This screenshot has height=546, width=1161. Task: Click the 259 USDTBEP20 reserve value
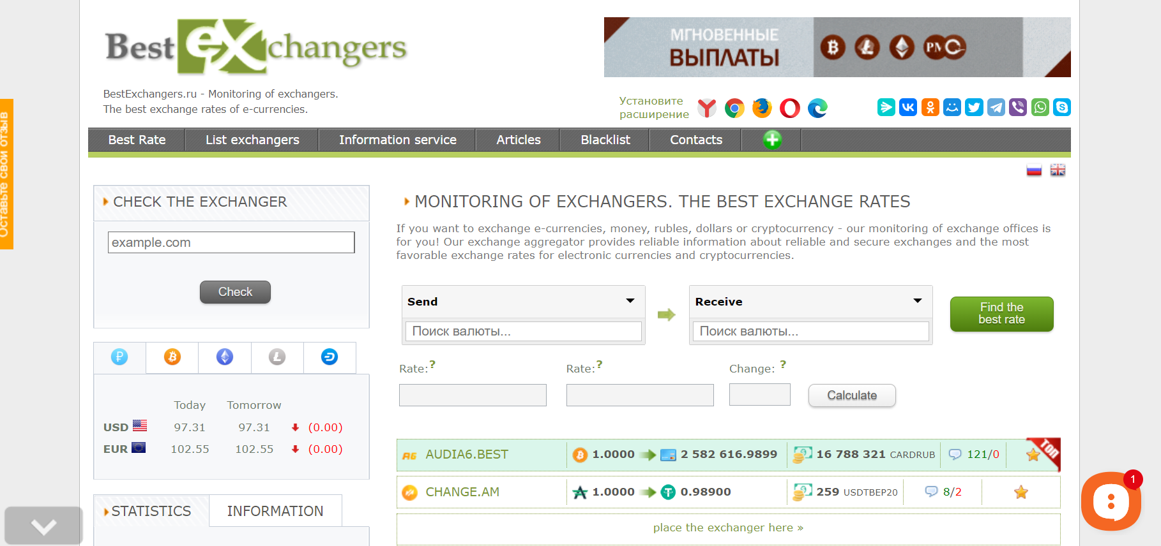857,492
